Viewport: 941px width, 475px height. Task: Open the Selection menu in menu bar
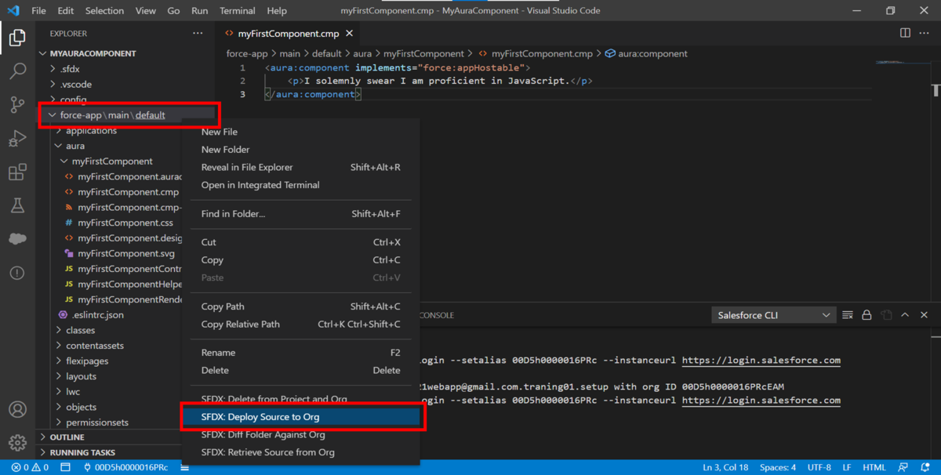click(104, 11)
